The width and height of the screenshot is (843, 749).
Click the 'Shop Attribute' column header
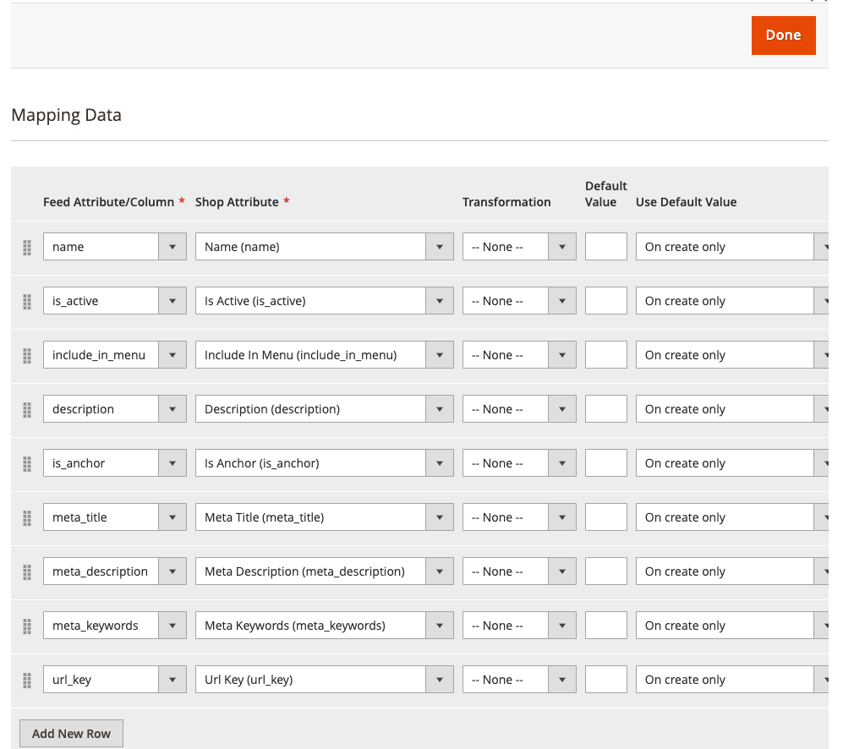click(x=237, y=202)
